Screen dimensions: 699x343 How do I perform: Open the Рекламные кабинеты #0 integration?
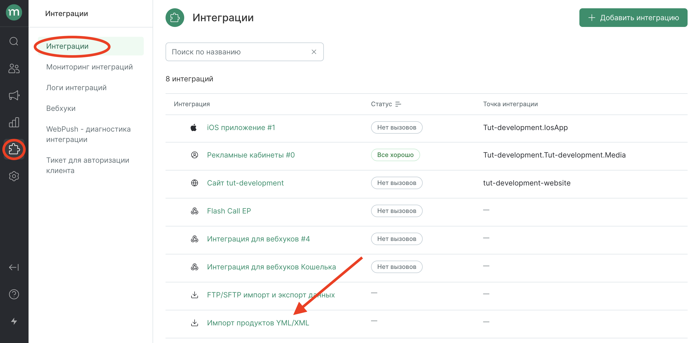tap(251, 155)
